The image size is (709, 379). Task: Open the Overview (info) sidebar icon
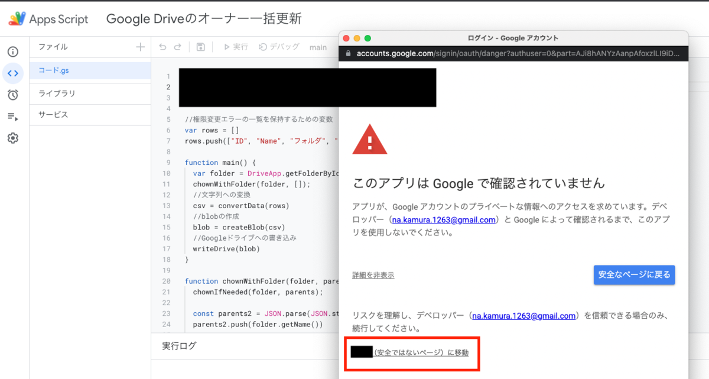tap(13, 52)
